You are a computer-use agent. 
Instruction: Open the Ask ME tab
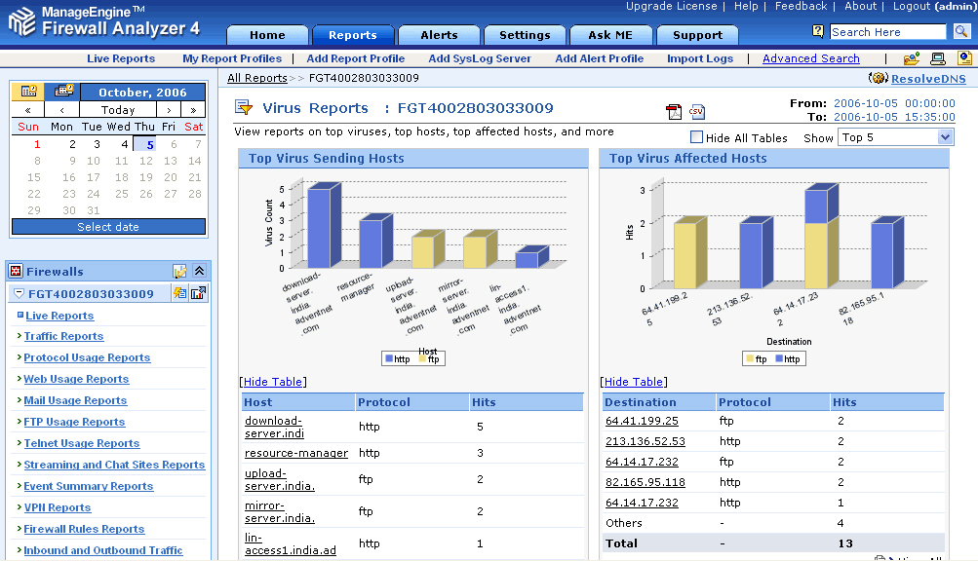[610, 35]
